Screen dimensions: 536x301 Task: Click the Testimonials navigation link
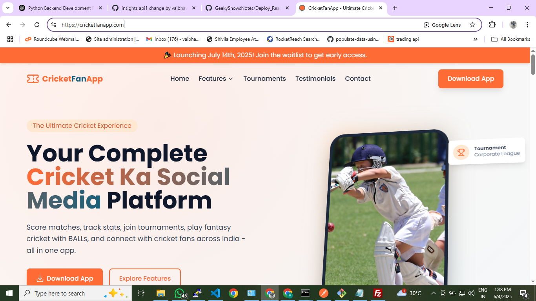(315, 79)
